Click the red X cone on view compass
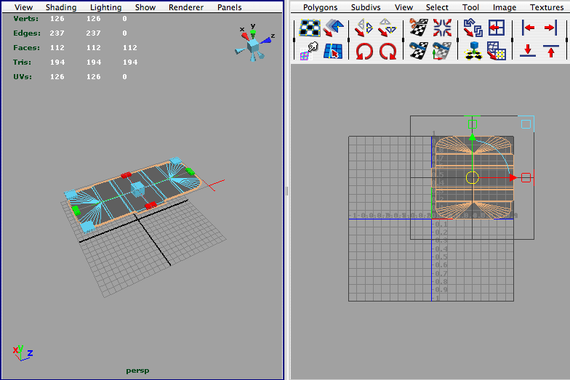Viewport: 570px width, 380px height. point(244,36)
